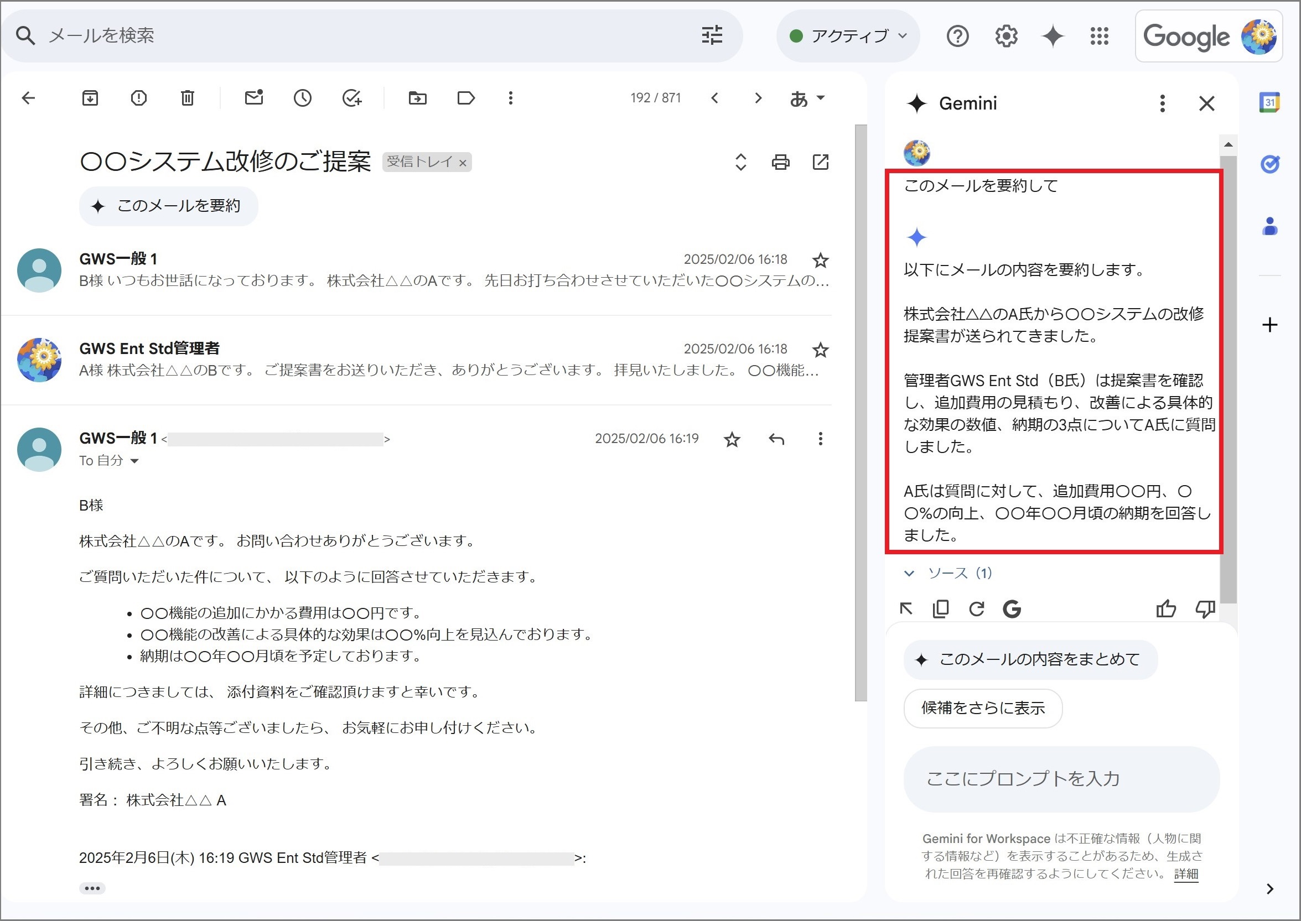Open the Help support icon
Viewport: 1301px width, 921px height.
(958, 37)
